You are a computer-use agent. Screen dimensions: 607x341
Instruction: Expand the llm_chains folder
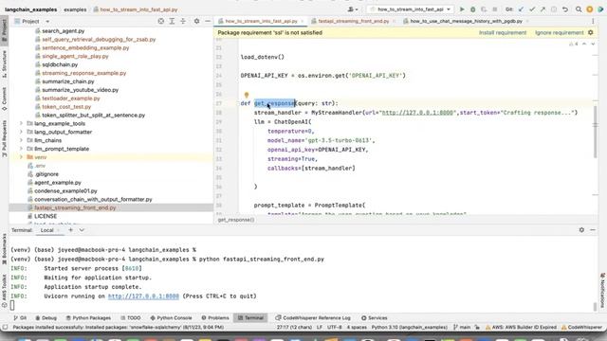tap(21, 140)
